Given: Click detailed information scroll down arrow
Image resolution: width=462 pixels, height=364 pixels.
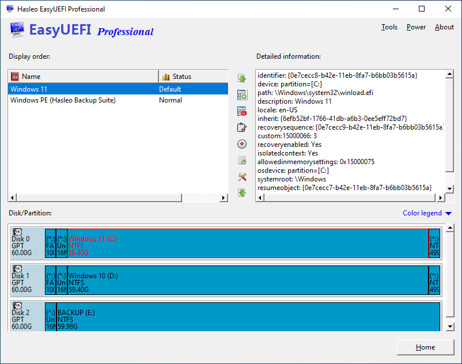Looking at the screenshot, I should (449, 189).
